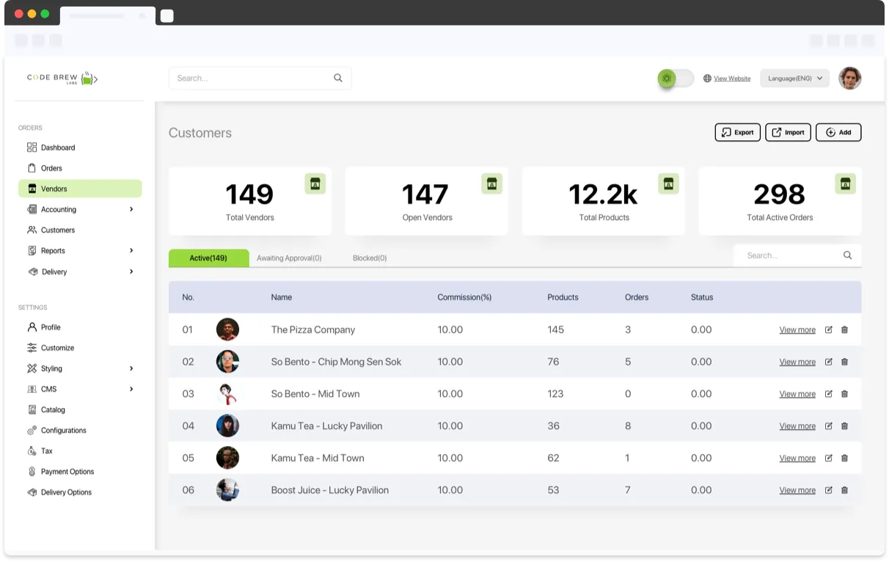Switch to Awaiting Approval(0) tab
The width and height of the screenshot is (889, 562).
click(289, 258)
